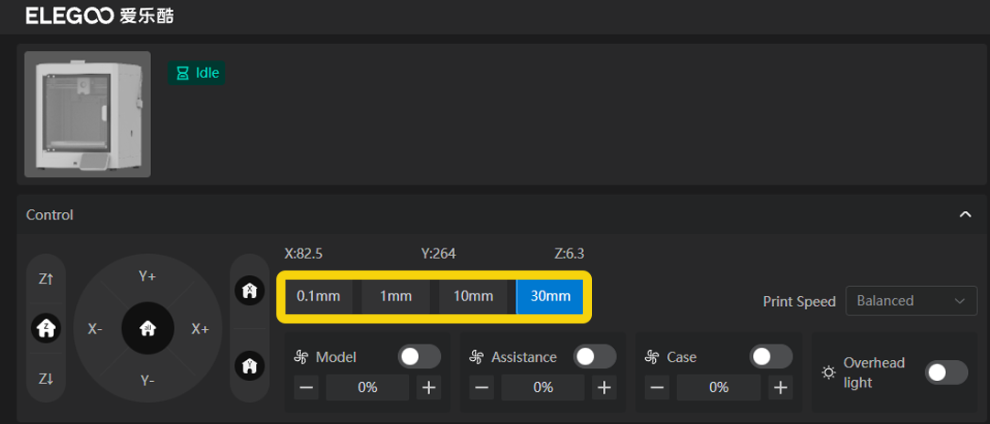The height and width of the screenshot is (424, 990).
Task: Lower the Z axis with Z↓
Action: click(47, 378)
